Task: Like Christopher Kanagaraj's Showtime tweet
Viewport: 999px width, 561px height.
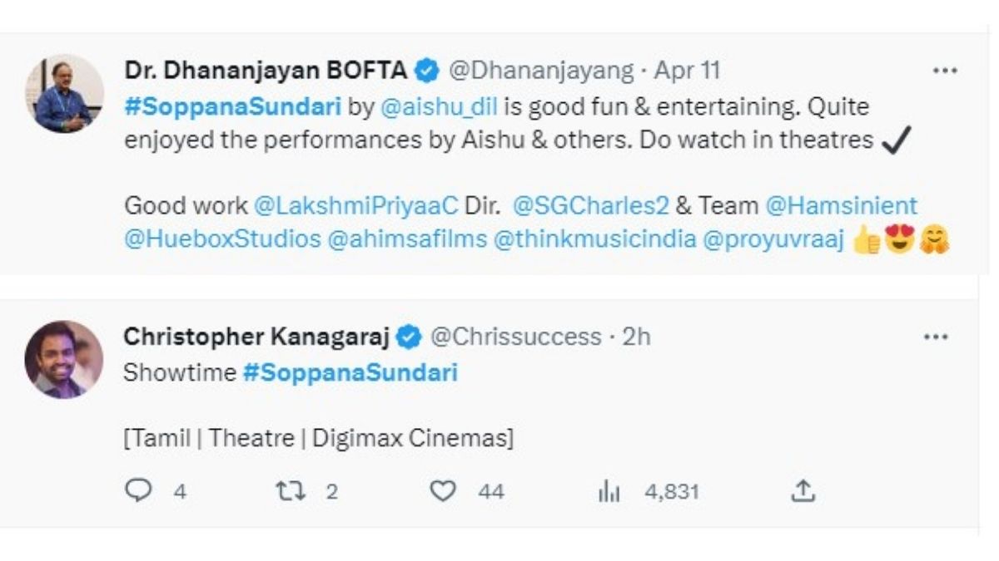Action: click(x=443, y=491)
